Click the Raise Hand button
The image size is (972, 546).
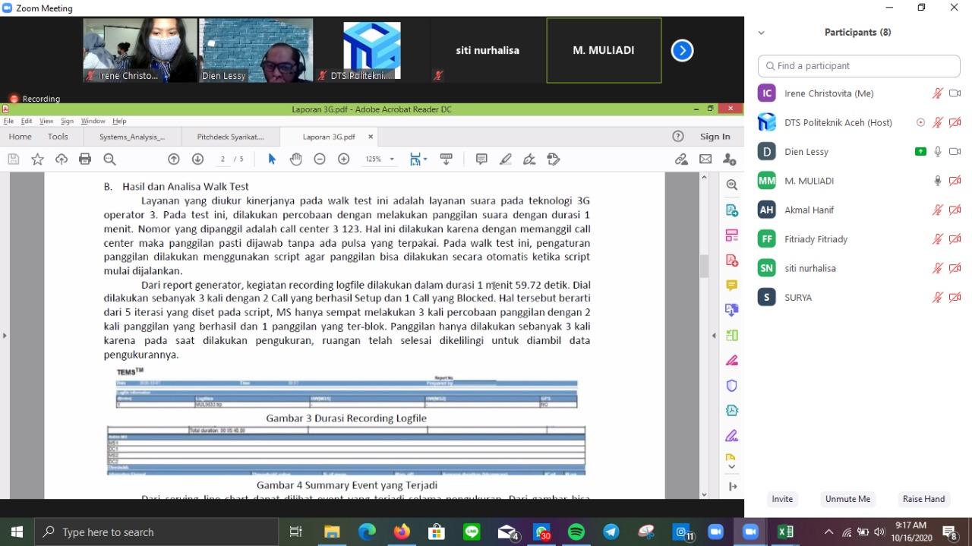tap(923, 499)
